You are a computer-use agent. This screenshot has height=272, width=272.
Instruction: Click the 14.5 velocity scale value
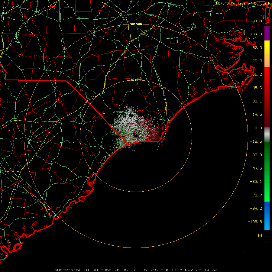tap(257, 115)
